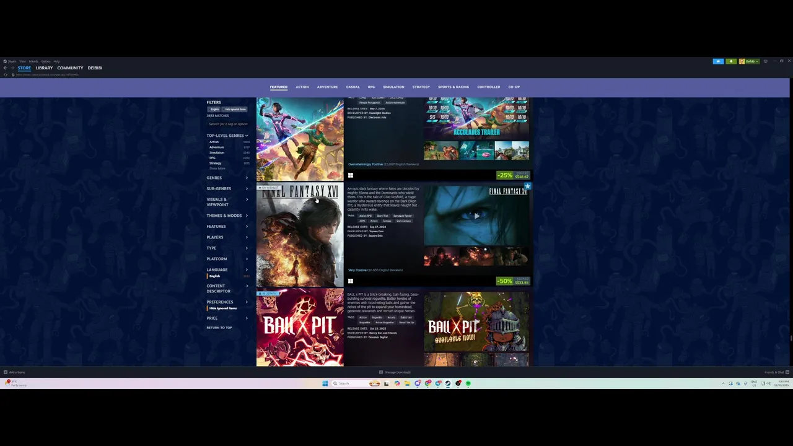
Task: Open the BALL x PIT cover art
Action: click(300, 328)
